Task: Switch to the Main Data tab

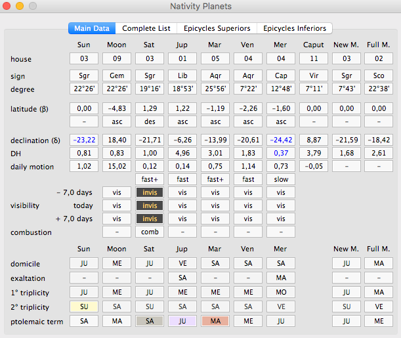Action: point(92,28)
